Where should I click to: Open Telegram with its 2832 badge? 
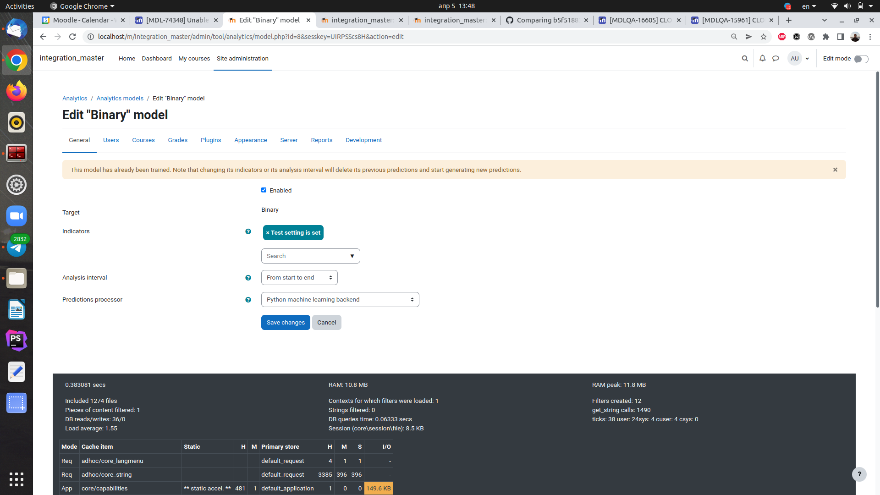(16, 247)
